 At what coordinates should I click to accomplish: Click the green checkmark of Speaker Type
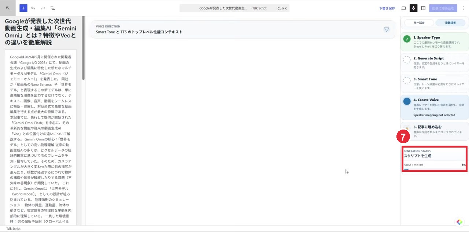407,39
